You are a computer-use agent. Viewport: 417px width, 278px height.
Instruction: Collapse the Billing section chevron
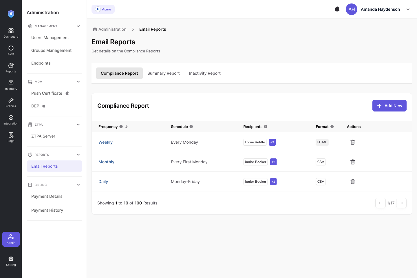pyautogui.click(x=78, y=185)
